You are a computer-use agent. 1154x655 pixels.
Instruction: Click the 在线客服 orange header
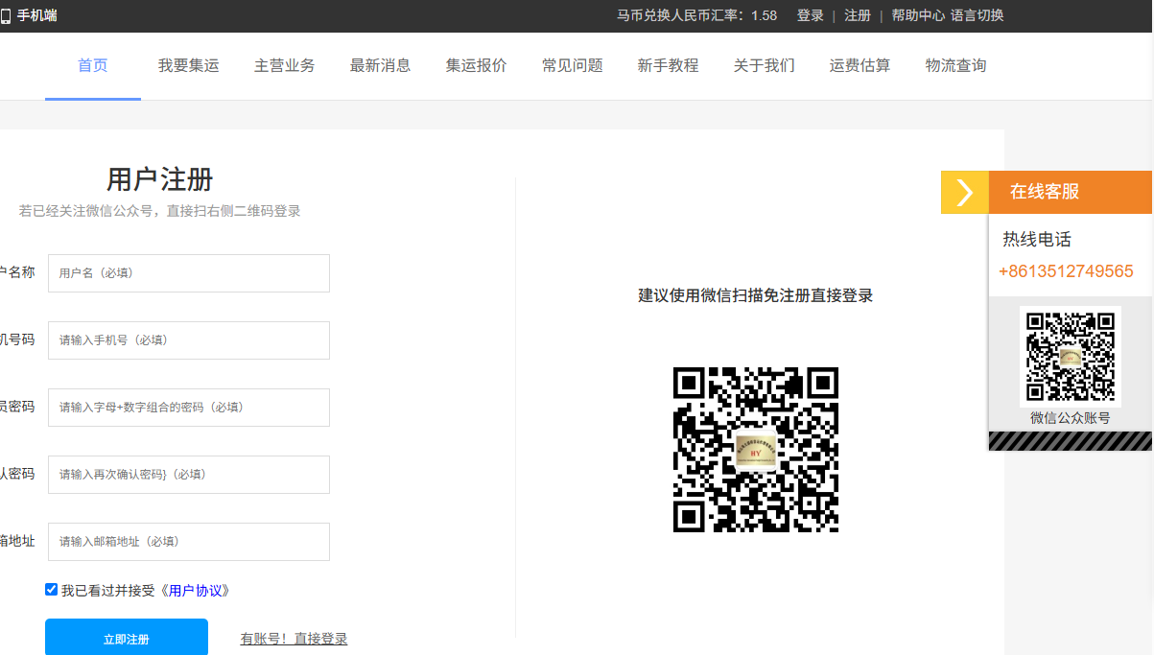[x=1071, y=192]
